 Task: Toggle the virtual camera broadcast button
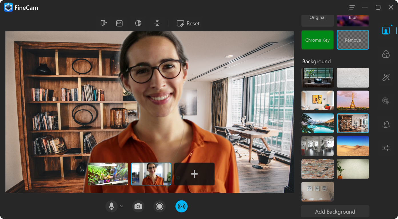click(x=181, y=206)
